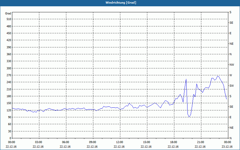Viewport: 240px width, 150px height.
Task: Click the 60 y-axis label
Action: pyautogui.click(x=10, y=124)
